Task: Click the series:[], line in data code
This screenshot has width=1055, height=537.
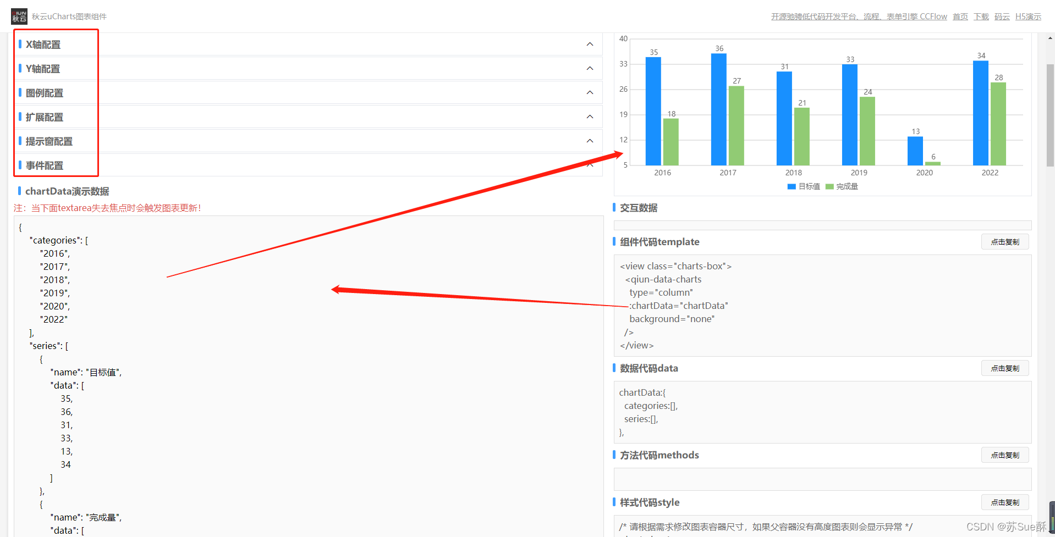Action: [x=641, y=419]
